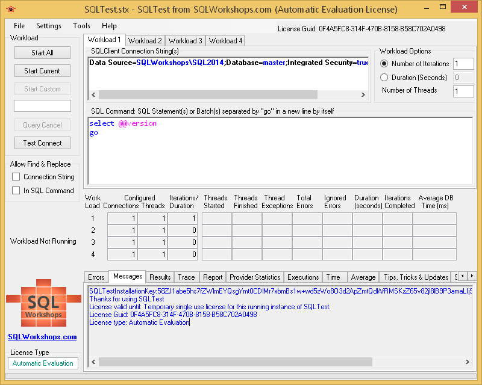Enable Connection String find and replace
The image size is (482, 385).
click(x=16, y=177)
